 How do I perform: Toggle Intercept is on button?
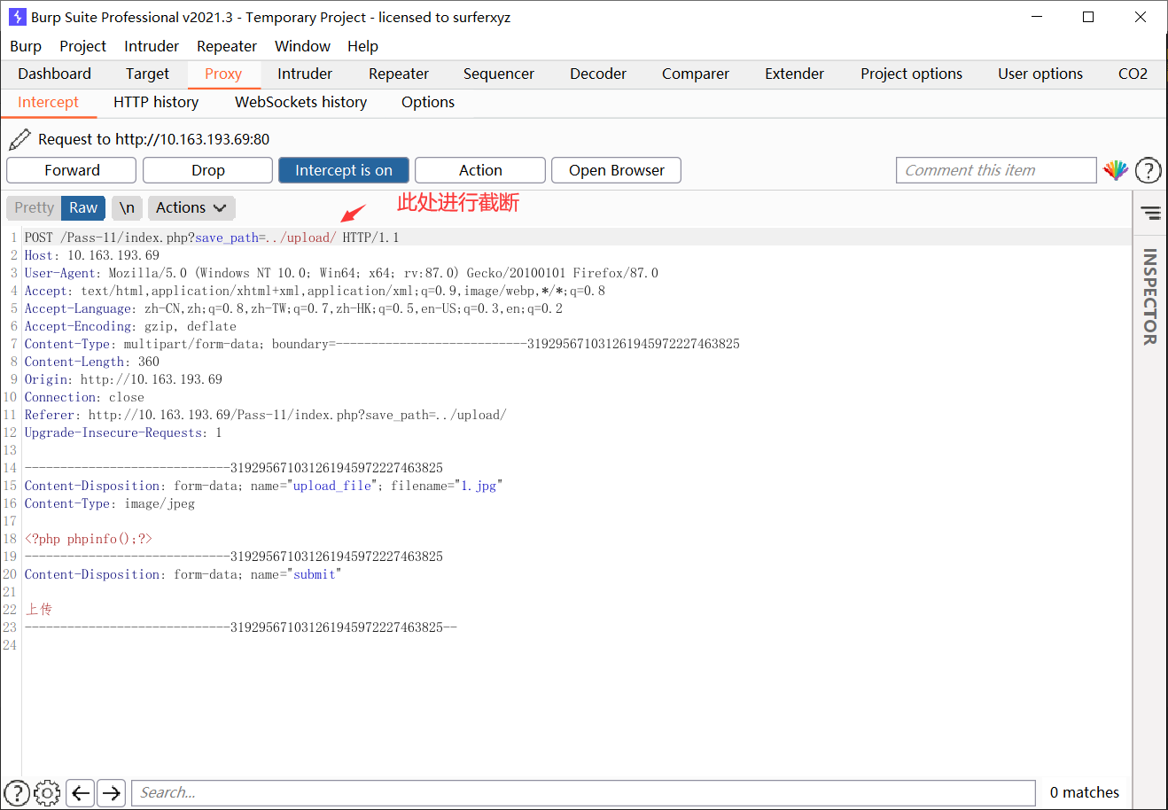(x=344, y=170)
